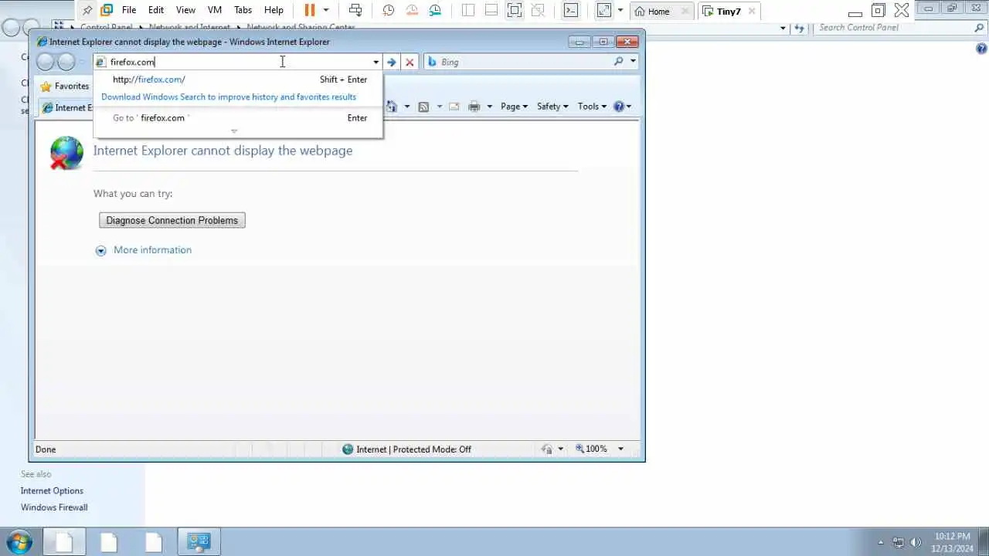Open the VMware console terminal icon
The height and width of the screenshot is (556, 989).
[570, 10]
